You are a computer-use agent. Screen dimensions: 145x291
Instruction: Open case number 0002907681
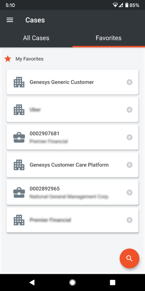point(73,137)
